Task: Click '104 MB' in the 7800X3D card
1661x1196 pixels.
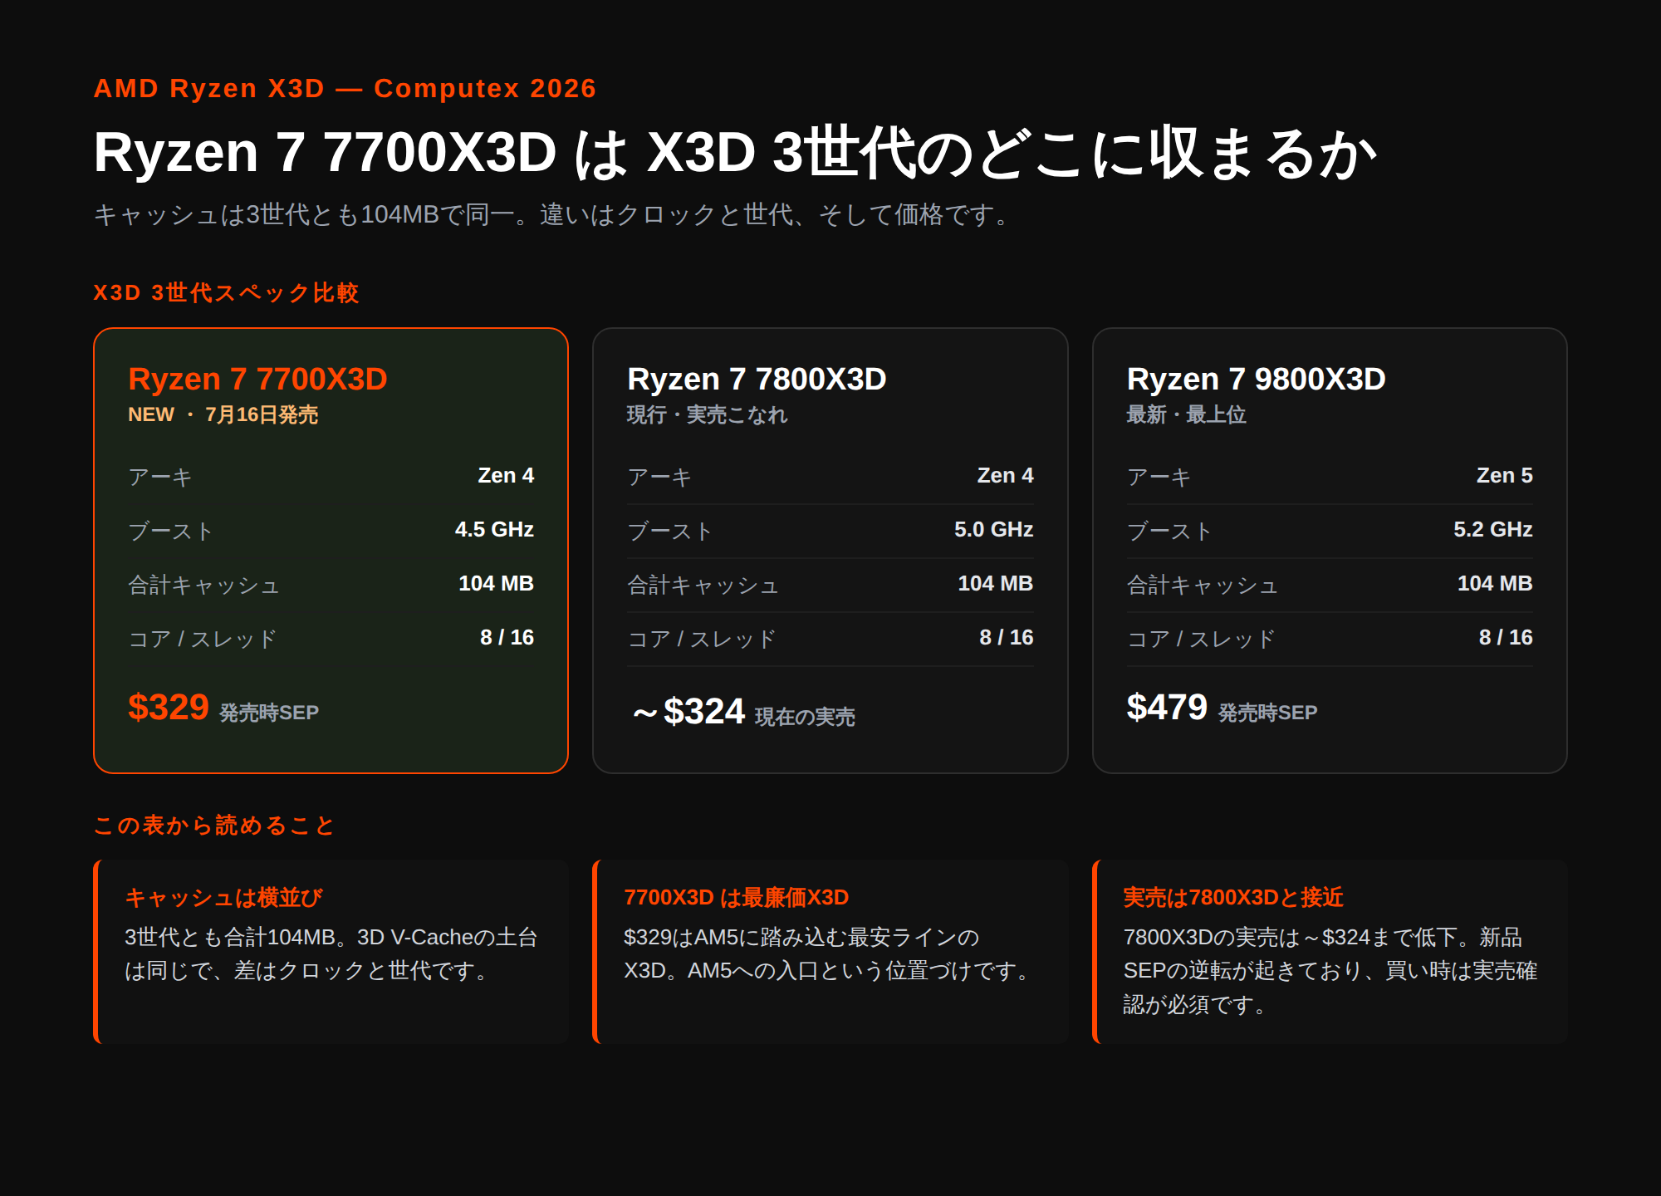Action: point(995,583)
